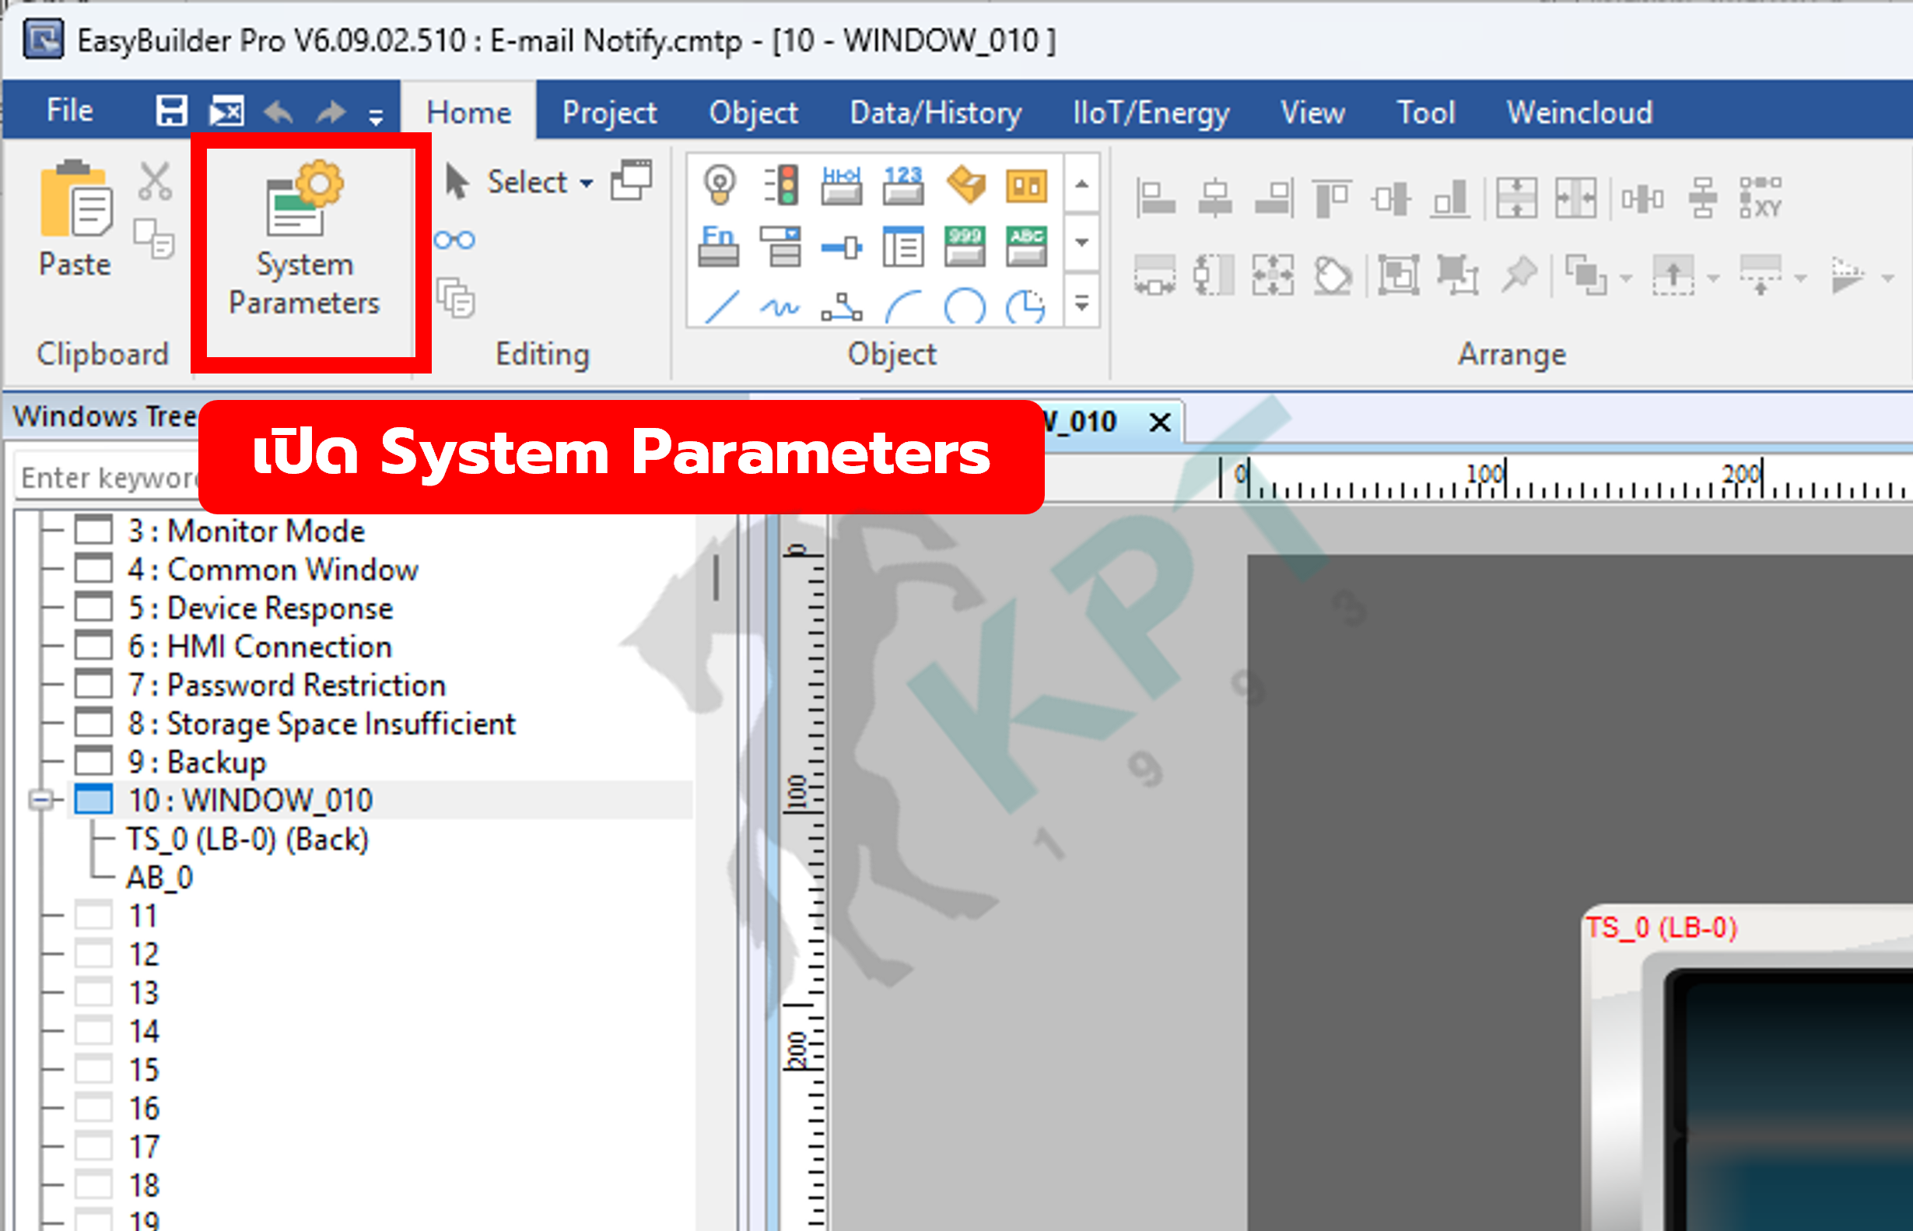Open the layer overlap dropdown arrow
Screen dimensions: 1913x1231
click(1626, 278)
